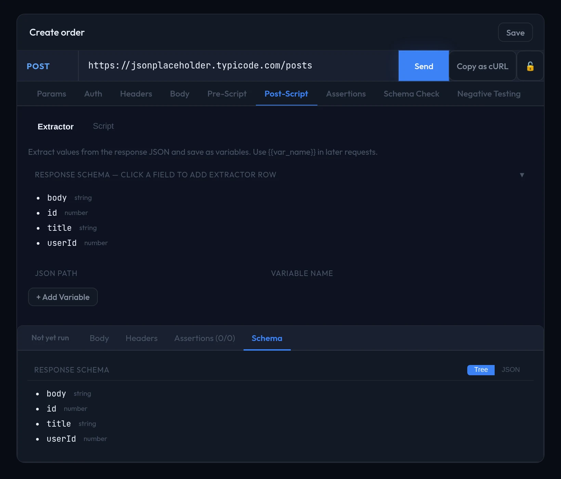Open the Headers request tab
The image size is (561, 479).
[x=136, y=94]
